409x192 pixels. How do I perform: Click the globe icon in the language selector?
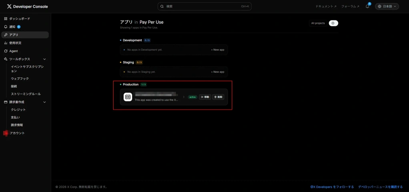[x=379, y=6]
